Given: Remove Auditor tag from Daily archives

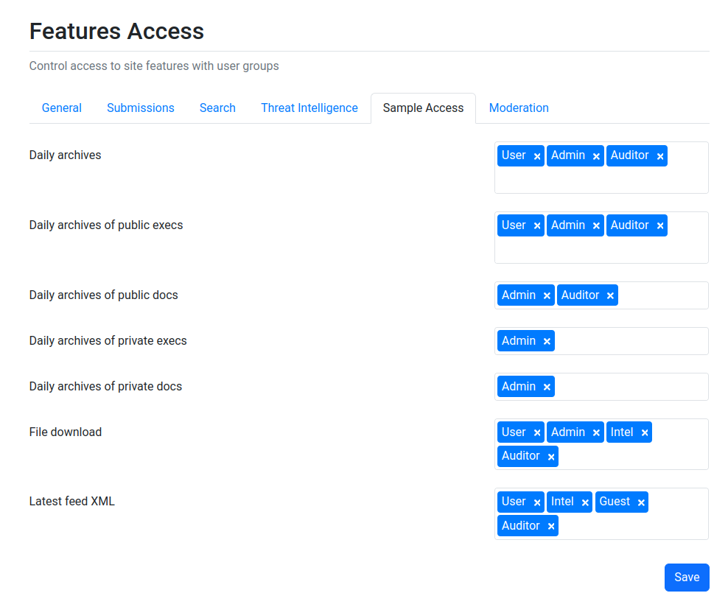Looking at the screenshot, I should click(659, 156).
